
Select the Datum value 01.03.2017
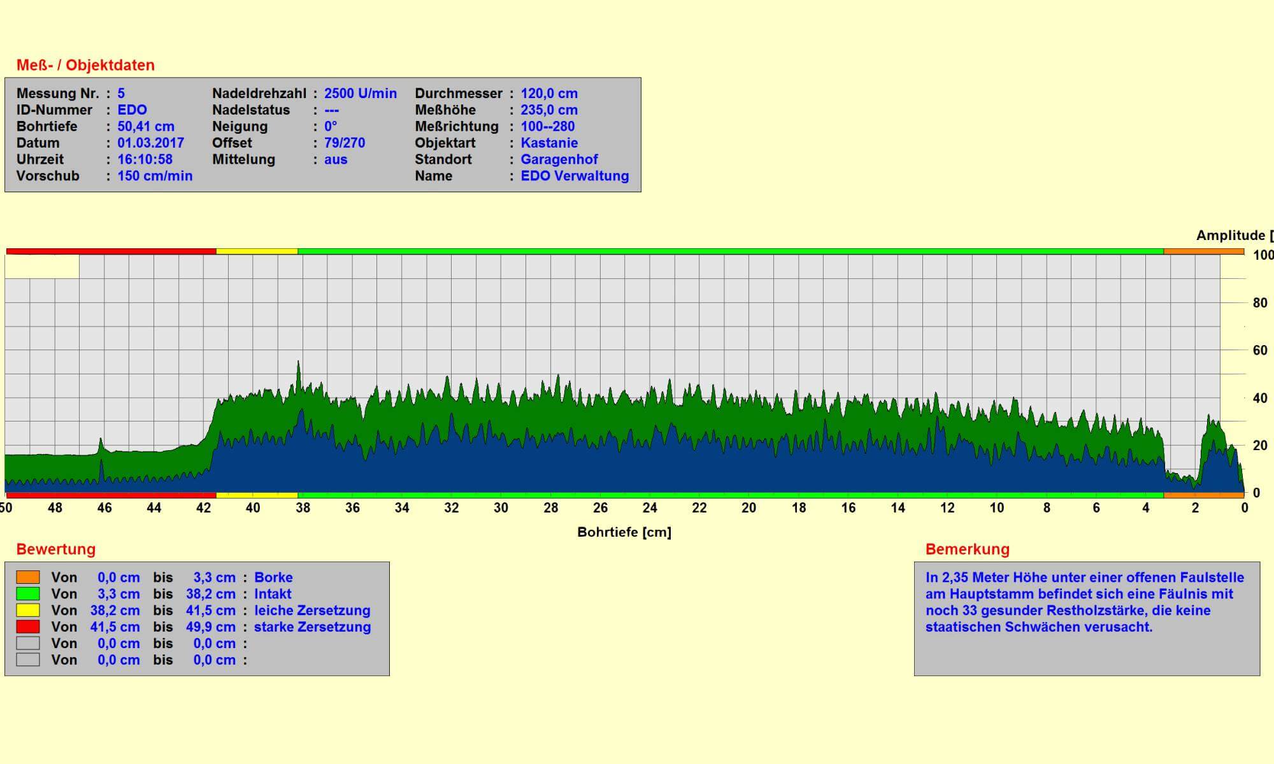(150, 143)
